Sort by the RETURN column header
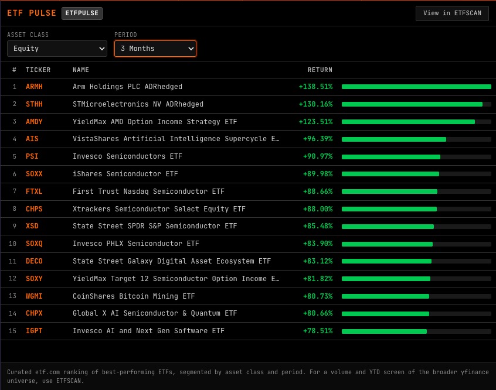This screenshot has height=390, width=496. tap(320, 70)
